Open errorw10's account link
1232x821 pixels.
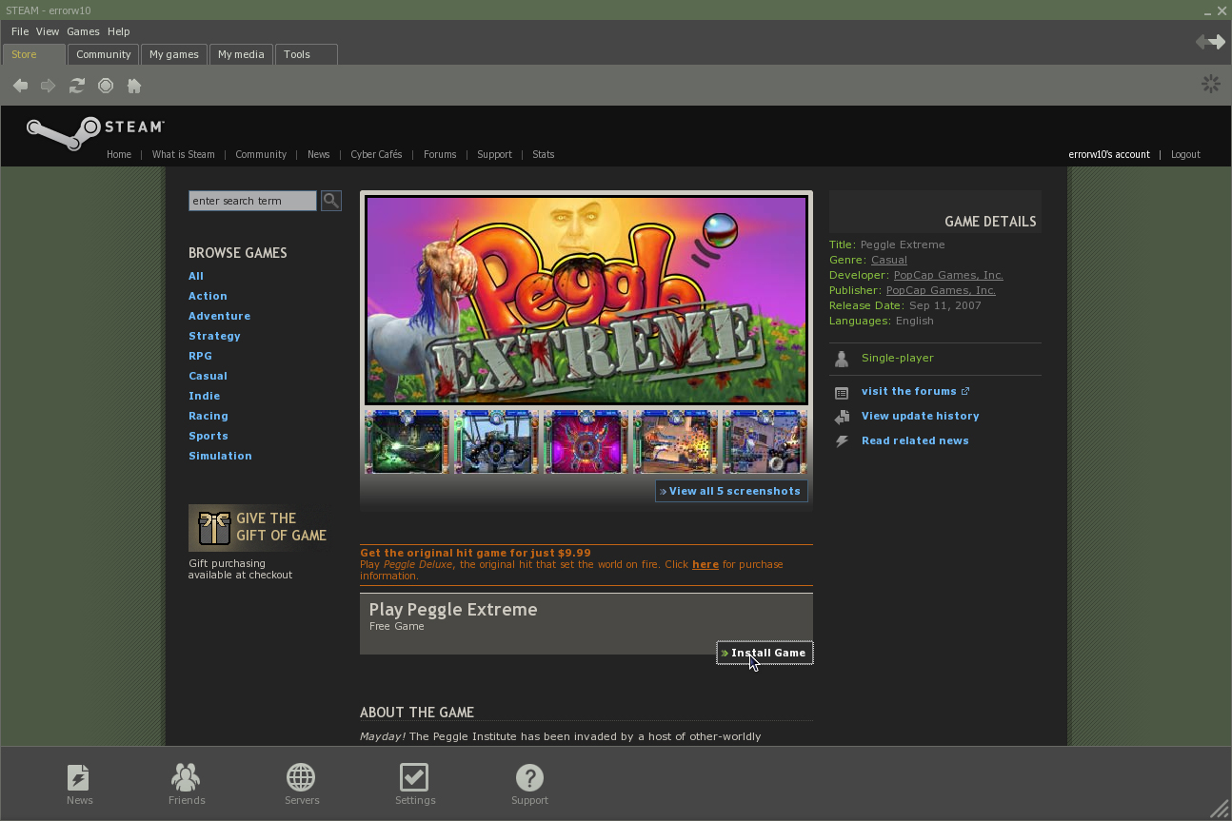[1109, 154]
